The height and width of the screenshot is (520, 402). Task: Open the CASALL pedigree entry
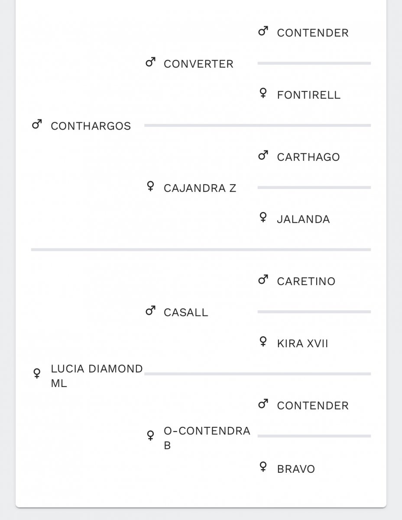[186, 312]
